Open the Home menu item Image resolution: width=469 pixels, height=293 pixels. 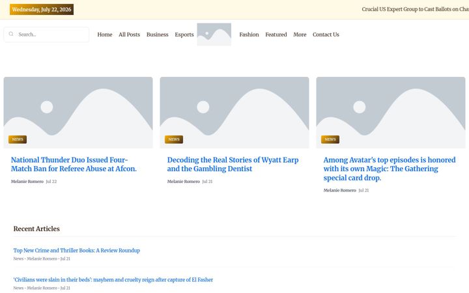(105, 35)
